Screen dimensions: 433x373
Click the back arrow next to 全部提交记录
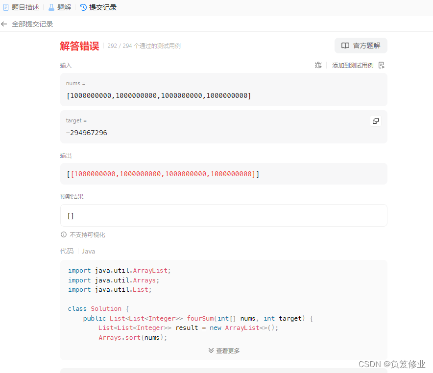click(x=4, y=23)
